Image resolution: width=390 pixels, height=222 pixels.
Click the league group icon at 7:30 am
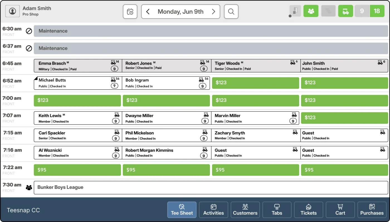29,188
